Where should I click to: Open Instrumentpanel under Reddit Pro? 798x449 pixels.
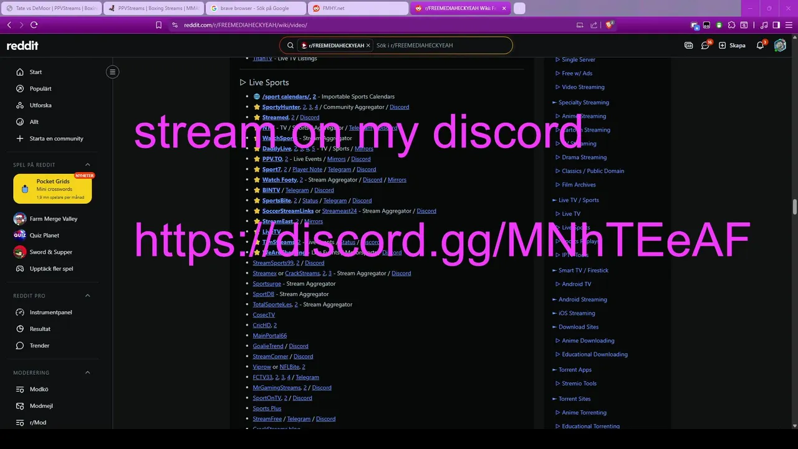click(x=50, y=312)
